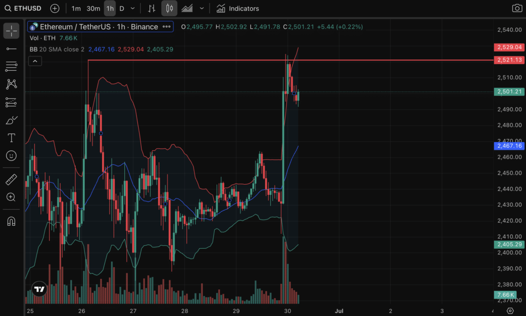The width and height of the screenshot is (526, 316).
Task: Open ETHUSD symbol search
Action: point(23,8)
